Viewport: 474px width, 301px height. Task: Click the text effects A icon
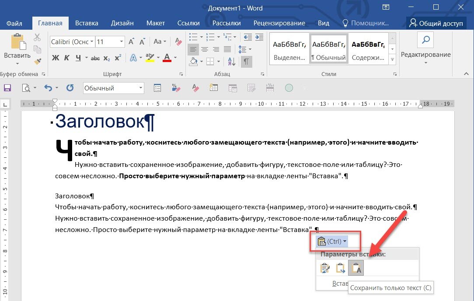(133, 58)
